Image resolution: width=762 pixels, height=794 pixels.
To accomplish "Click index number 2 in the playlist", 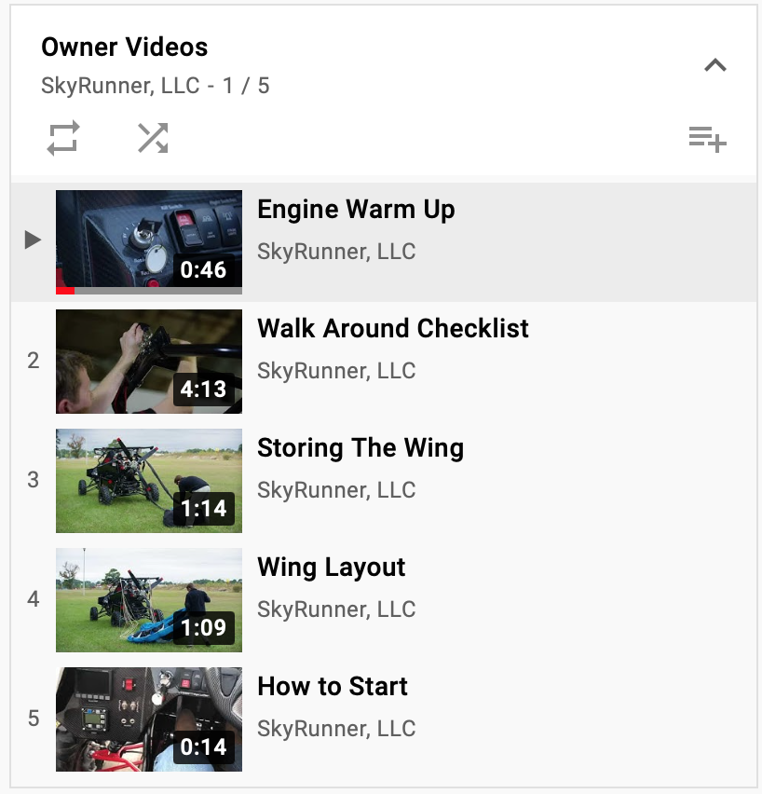I will (x=33, y=361).
